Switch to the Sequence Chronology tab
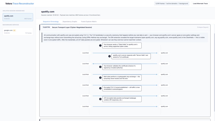 pyautogui.click(x=51, y=22)
